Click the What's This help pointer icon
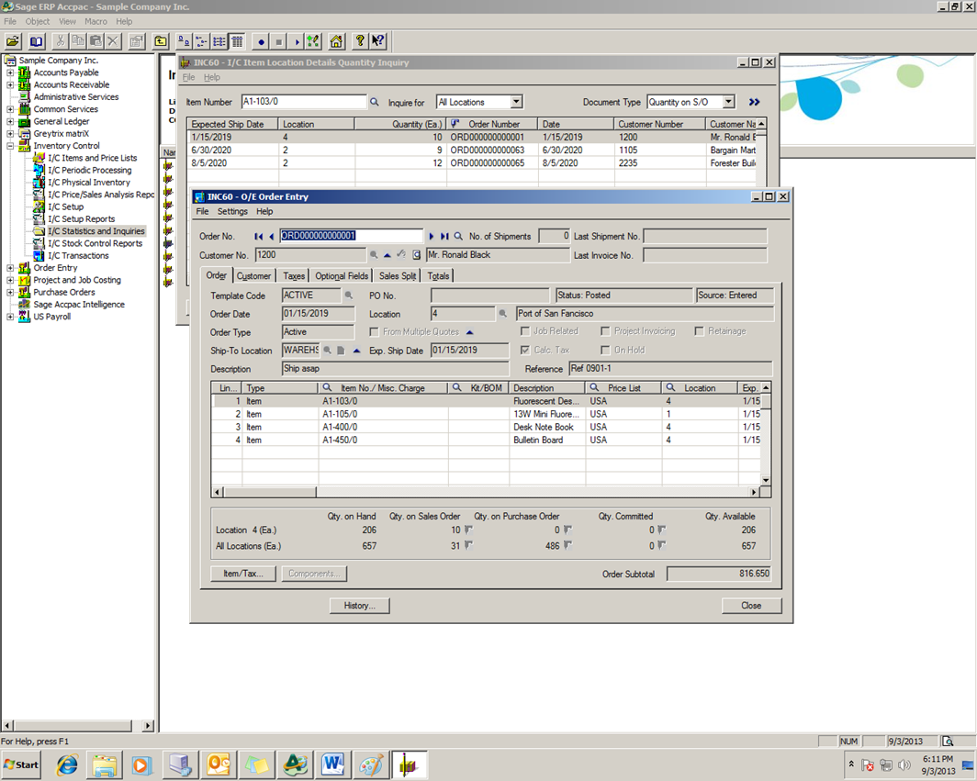The image size is (977, 781). (377, 41)
